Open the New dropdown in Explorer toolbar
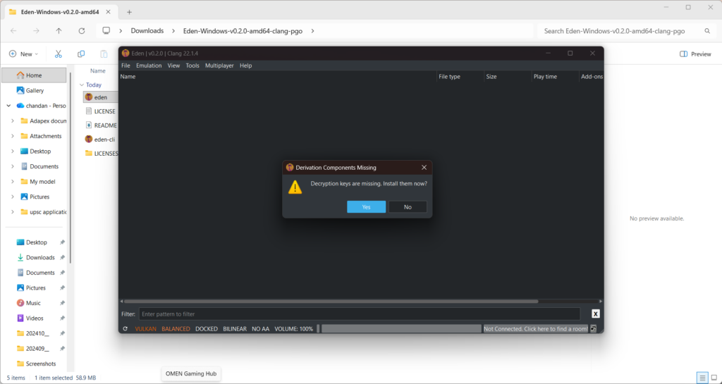722x384 pixels. pyautogui.click(x=23, y=54)
